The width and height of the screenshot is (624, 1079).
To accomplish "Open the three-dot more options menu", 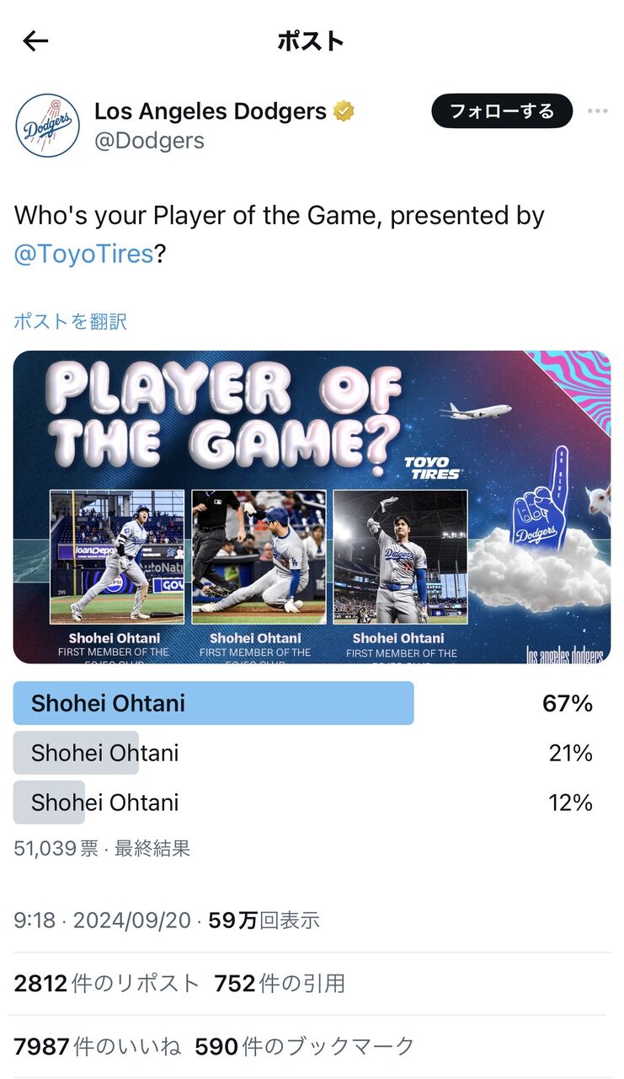I will (x=597, y=111).
